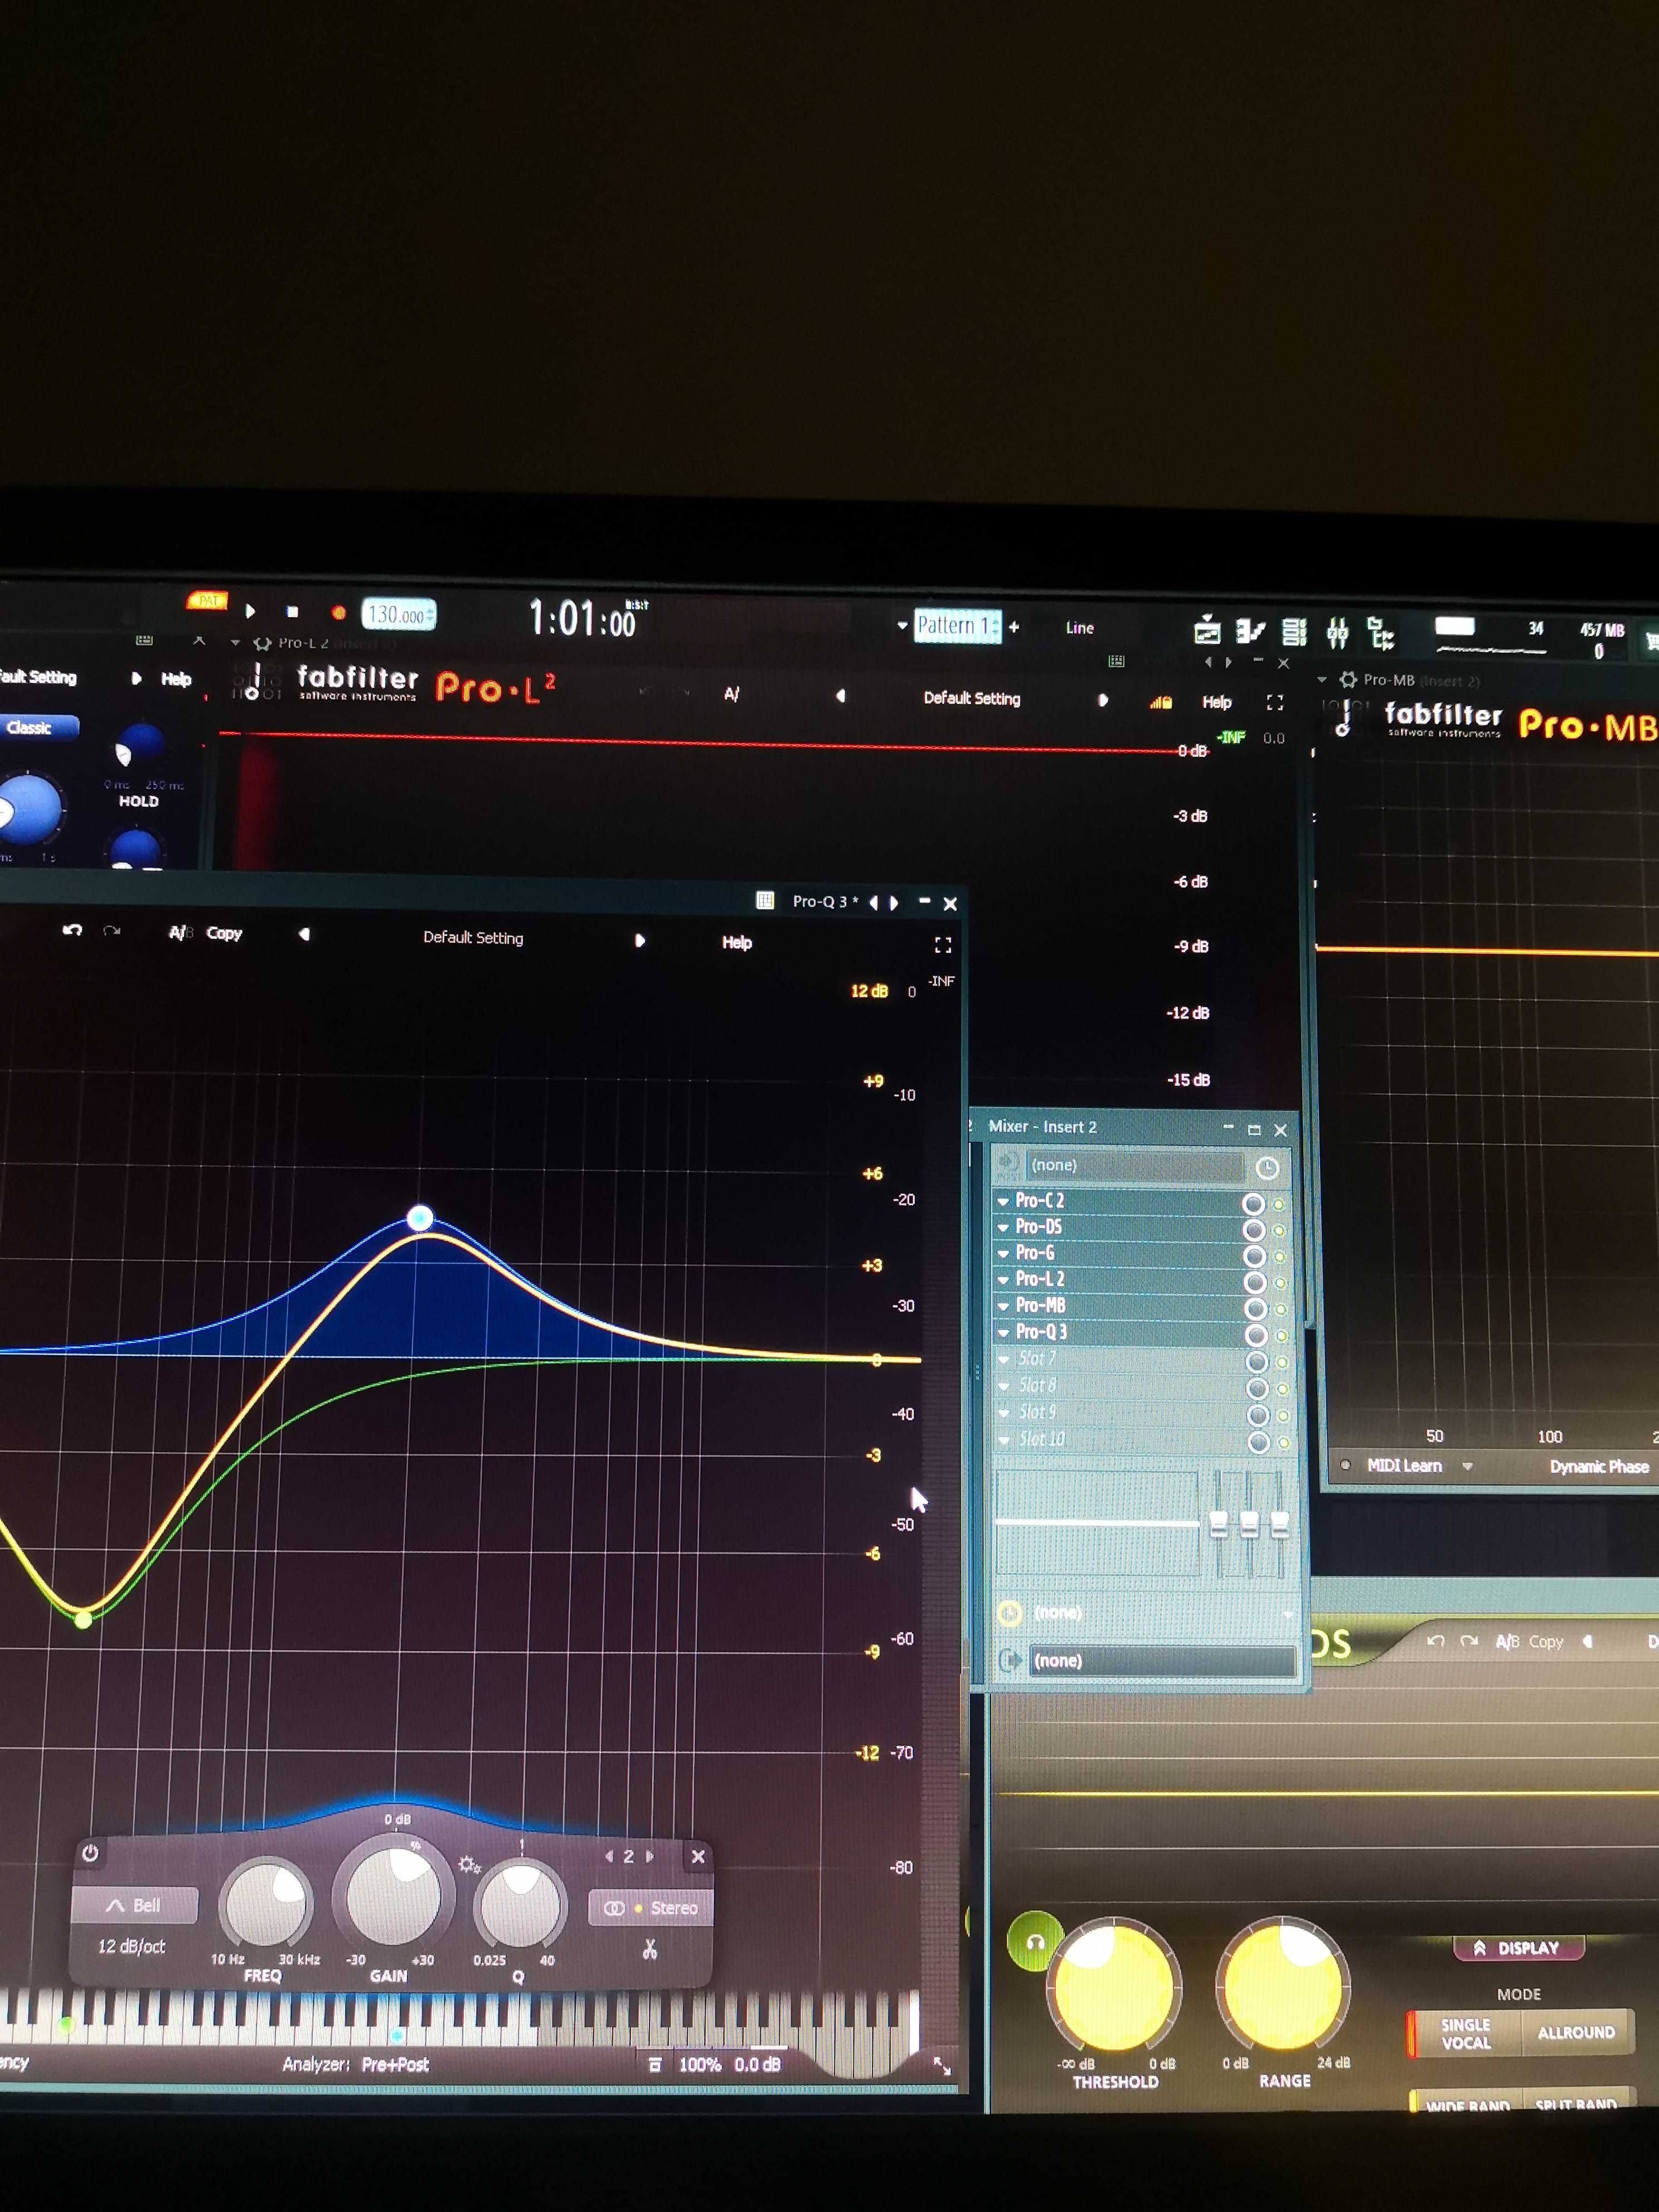Image resolution: width=1659 pixels, height=2212 pixels.
Task: Arm recording with the orange record button
Action: pyautogui.click(x=338, y=612)
